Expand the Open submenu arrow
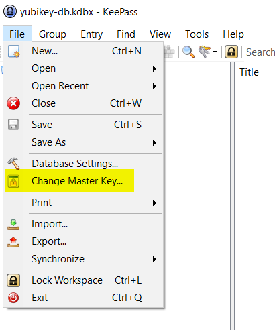The height and width of the screenshot is (330, 275). pyautogui.click(x=154, y=68)
